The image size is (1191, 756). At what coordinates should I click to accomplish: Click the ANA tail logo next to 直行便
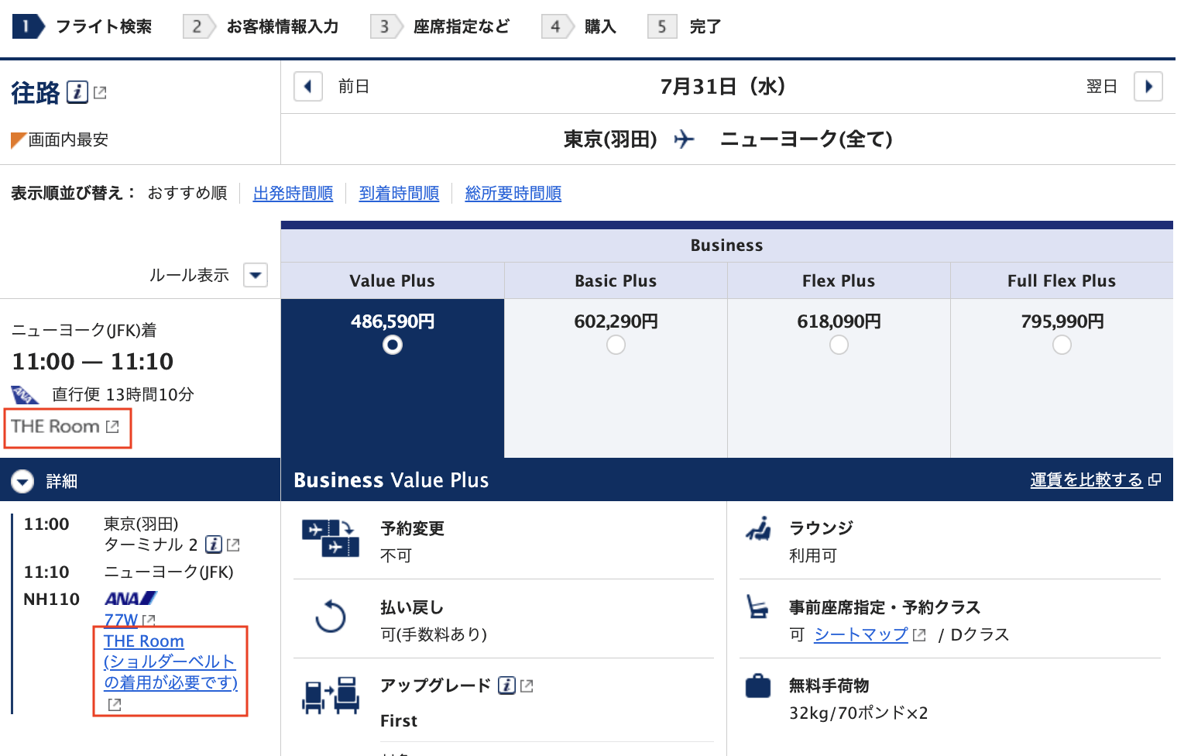[x=26, y=395]
